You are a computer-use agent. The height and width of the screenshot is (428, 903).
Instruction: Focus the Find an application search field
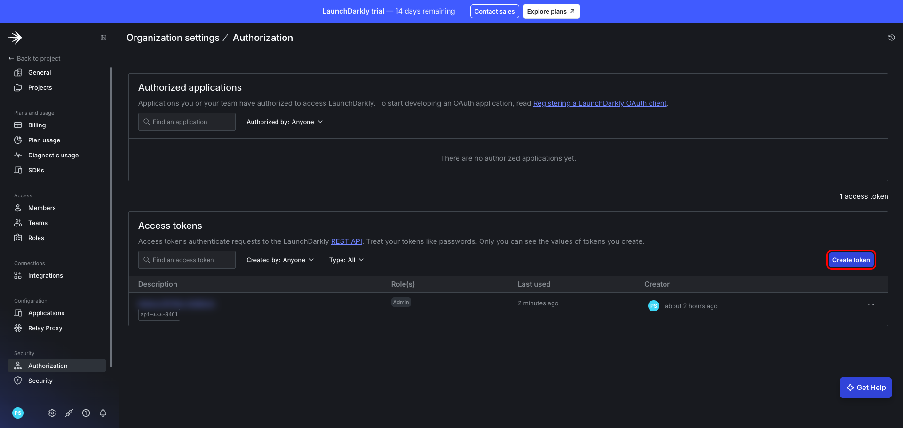187,122
